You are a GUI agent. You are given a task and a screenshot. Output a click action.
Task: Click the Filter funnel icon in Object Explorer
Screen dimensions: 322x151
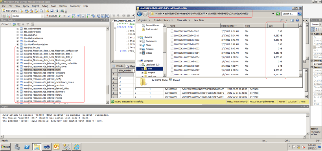(28, 24)
